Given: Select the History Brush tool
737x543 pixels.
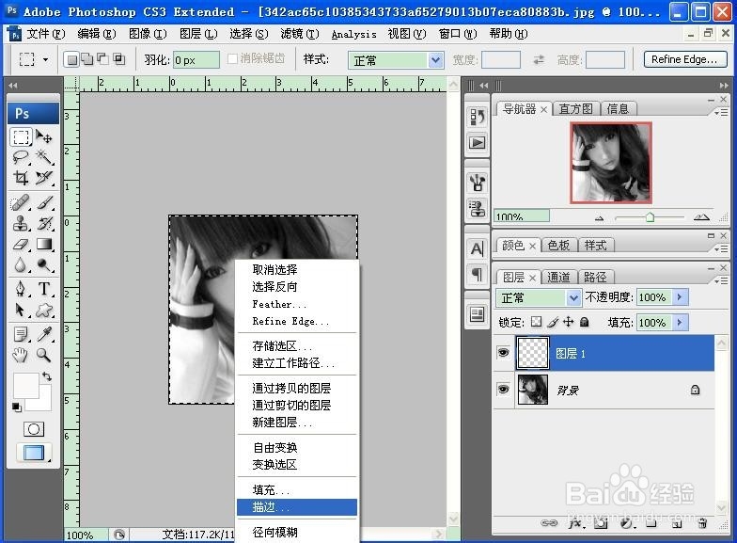Looking at the screenshot, I should 44,224.
